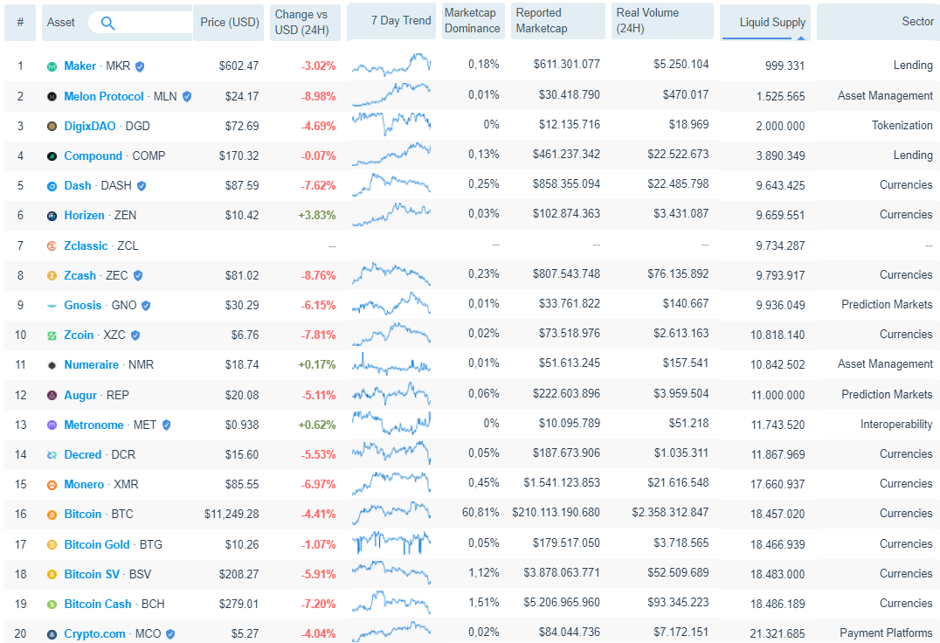Click the Compound coin logo
940x643 pixels.
click(52, 156)
